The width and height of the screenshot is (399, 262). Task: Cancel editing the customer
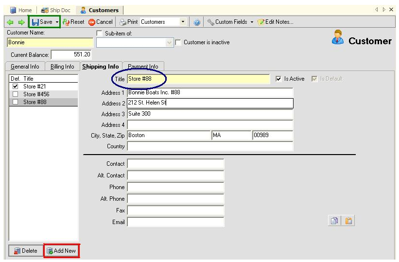[100, 22]
